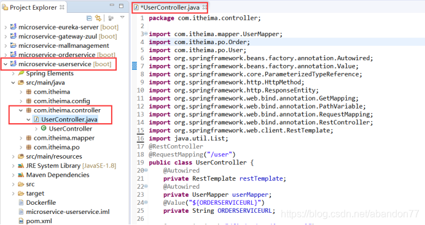The image size is (425, 225).
Task: Click the src/main/resources folder icon
Action: pos(21,156)
